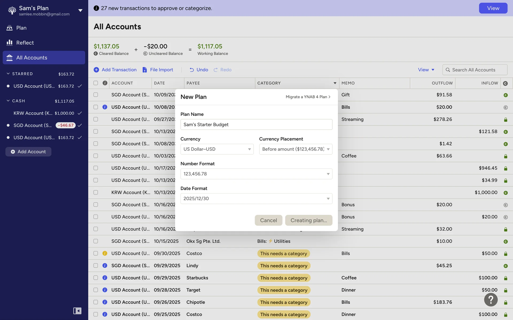Click the Plan sidebar icon
This screenshot has height=320, width=513.
pyautogui.click(x=10, y=28)
